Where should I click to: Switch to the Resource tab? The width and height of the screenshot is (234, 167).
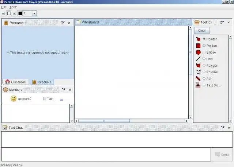42,82
